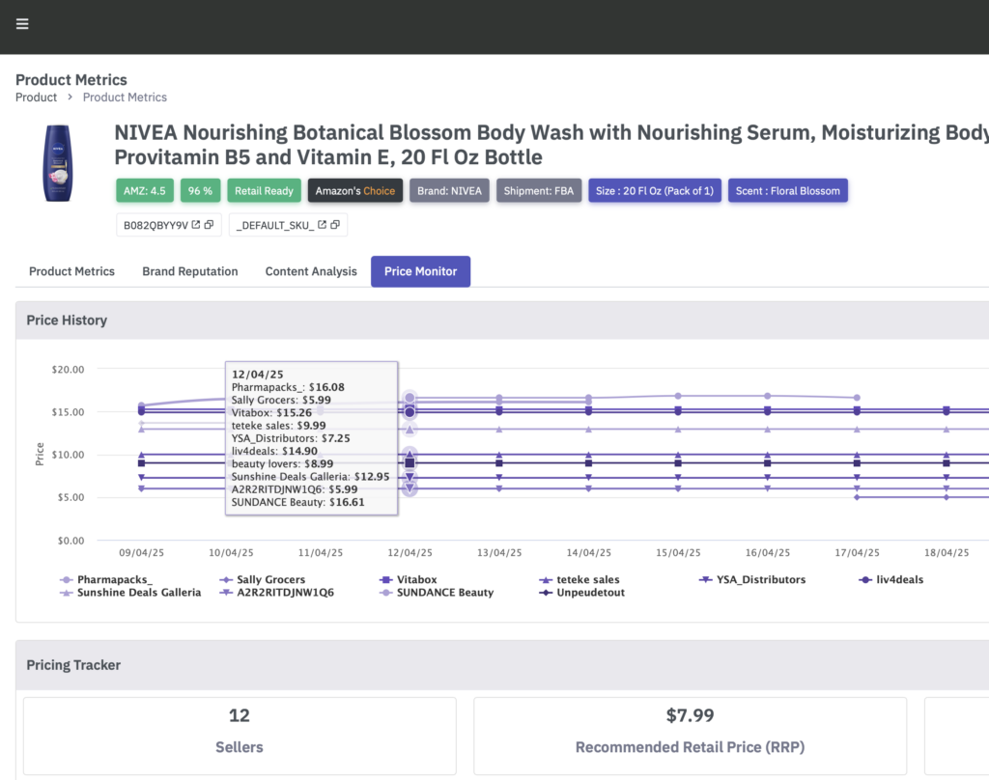Image resolution: width=989 pixels, height=780 pixels.
Task: Select the Price Monitor tab
Action: pyautogui.click(x=421, y=271)
